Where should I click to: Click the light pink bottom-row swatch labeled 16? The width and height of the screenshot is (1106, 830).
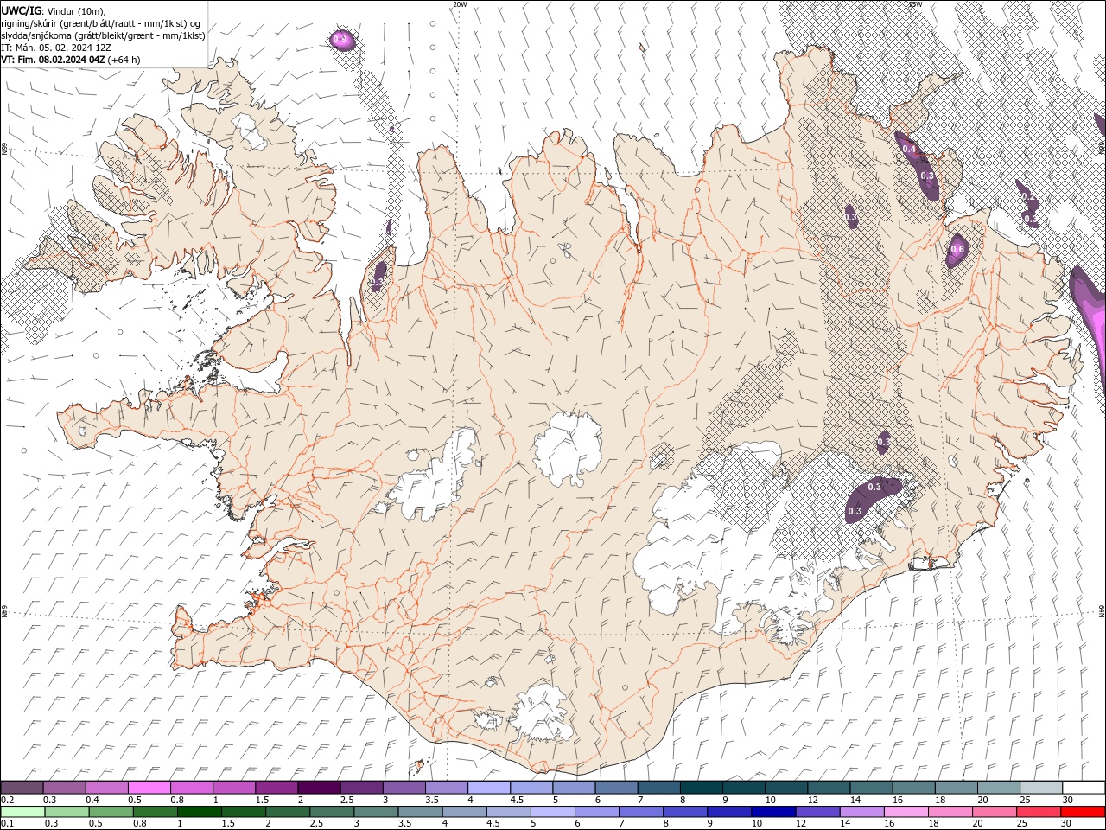(906, 812)
